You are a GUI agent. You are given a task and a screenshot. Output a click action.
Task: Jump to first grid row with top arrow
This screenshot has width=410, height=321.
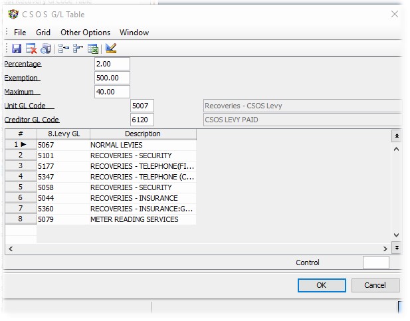tap(397, 136)
